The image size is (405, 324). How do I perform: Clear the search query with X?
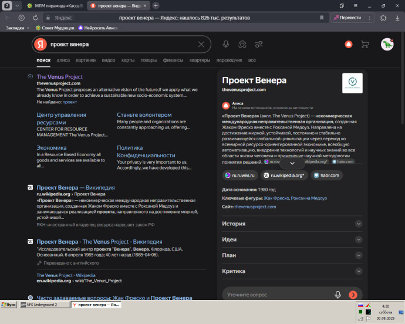(x=201, y=45)
